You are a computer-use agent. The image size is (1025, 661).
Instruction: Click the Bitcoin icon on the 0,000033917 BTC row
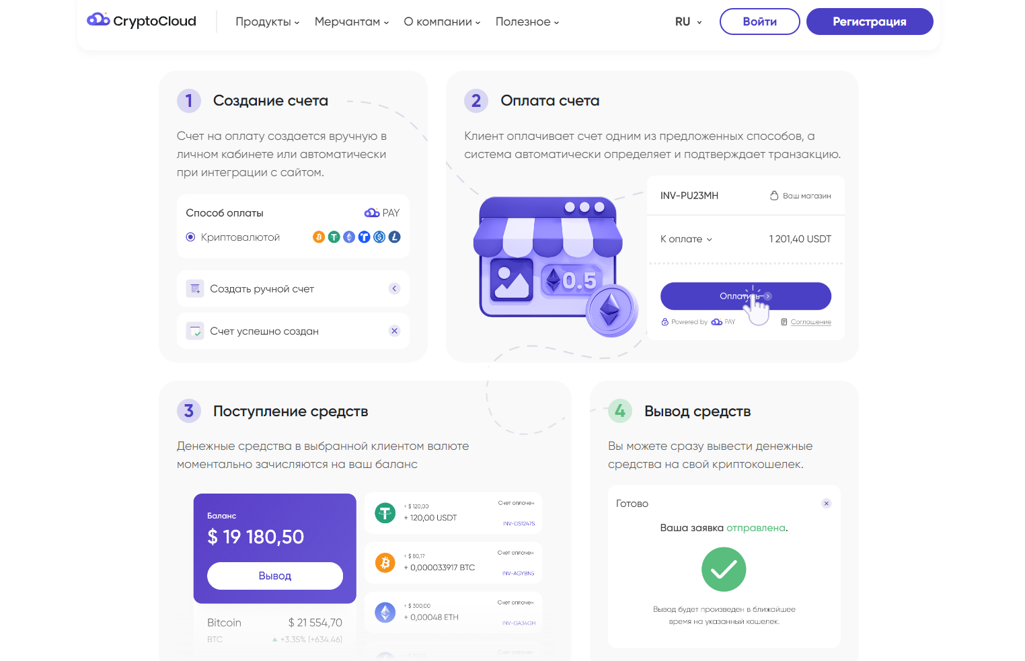(x=385, y=563)
